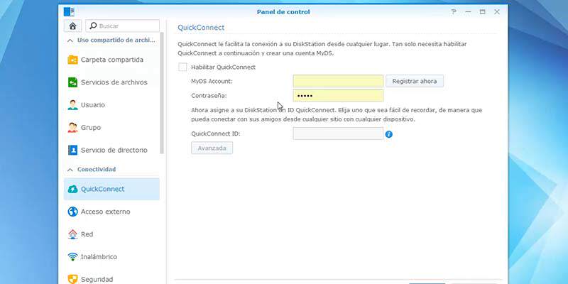Viewport: 568px width, 284px height.
Task: Select Acceso externo in sidebar
Action: coord(111,212)
